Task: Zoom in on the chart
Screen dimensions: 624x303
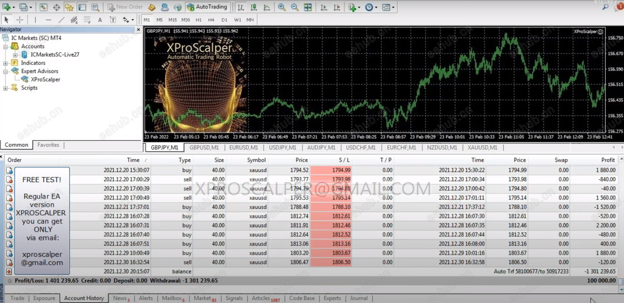Action: (x=281, y=7)
